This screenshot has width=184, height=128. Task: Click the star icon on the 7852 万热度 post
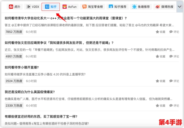coord(157,32)
